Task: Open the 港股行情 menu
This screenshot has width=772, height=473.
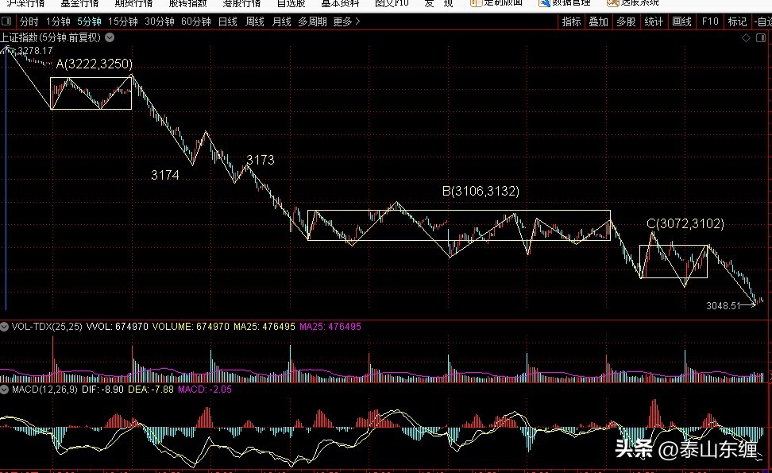Action: tap(241, 3)
